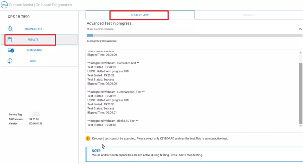303x164 pixels.
Task: Click the Dell logo icon
Action: click(x=4, y=5)
